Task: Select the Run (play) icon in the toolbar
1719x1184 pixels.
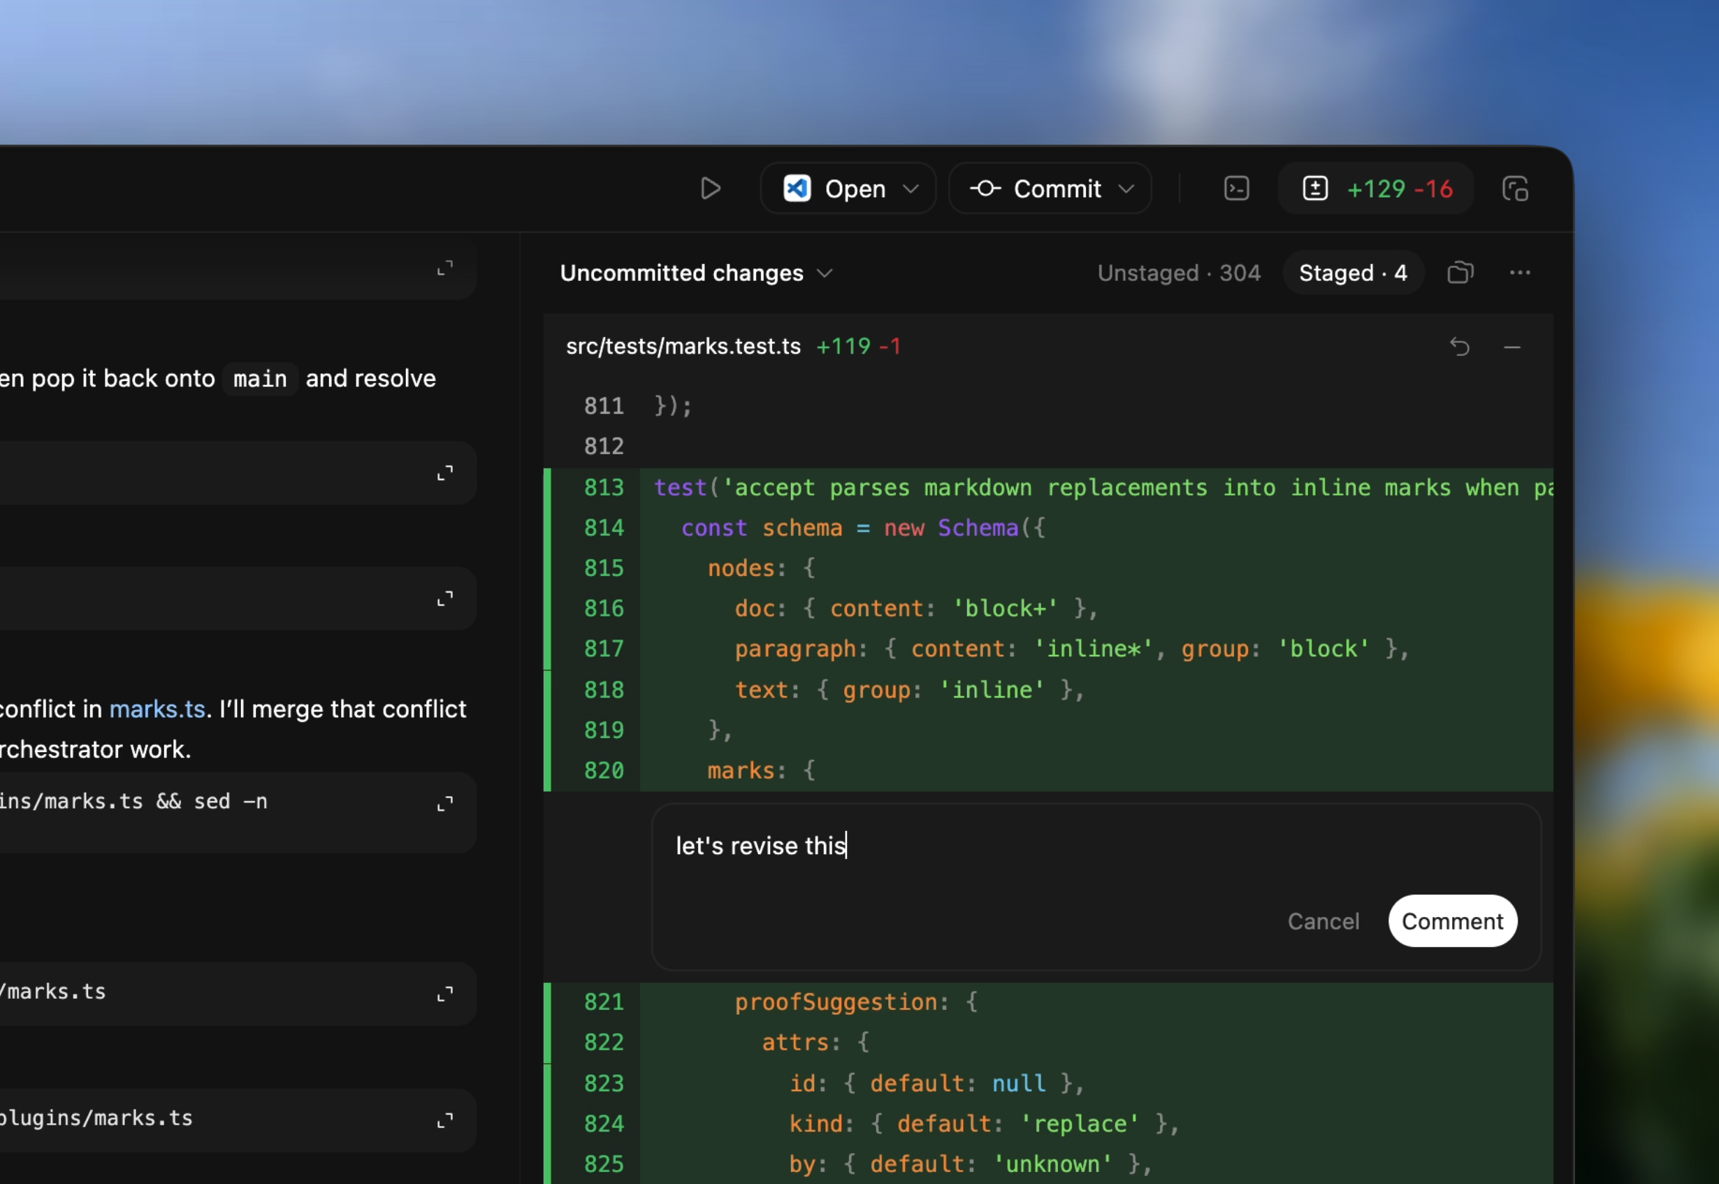Action: pos(711,189)
